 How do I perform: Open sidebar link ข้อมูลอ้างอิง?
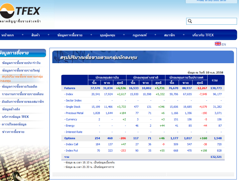tap(11, 109)
